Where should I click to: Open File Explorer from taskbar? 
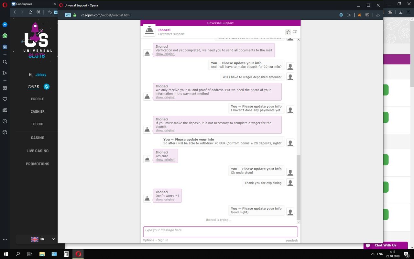(42, 254)
